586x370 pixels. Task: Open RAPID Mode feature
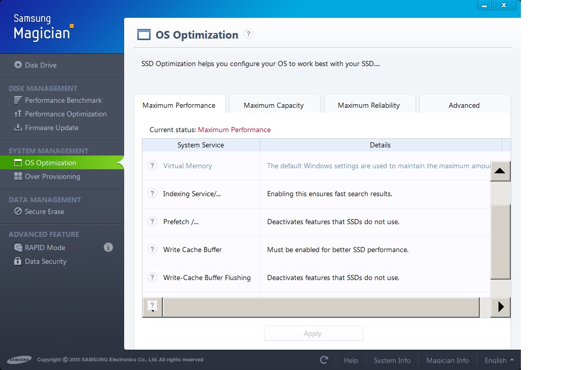(x=39, y=248)
